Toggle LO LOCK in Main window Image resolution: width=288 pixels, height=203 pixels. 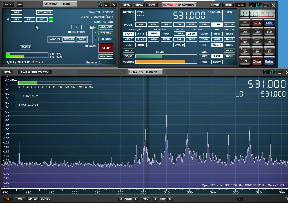(x=106, y=39)
